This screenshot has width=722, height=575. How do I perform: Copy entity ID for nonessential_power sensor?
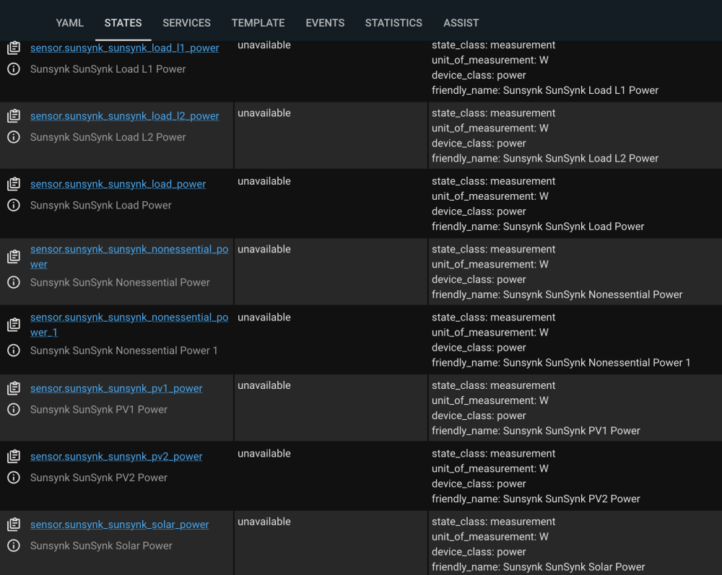14,257
